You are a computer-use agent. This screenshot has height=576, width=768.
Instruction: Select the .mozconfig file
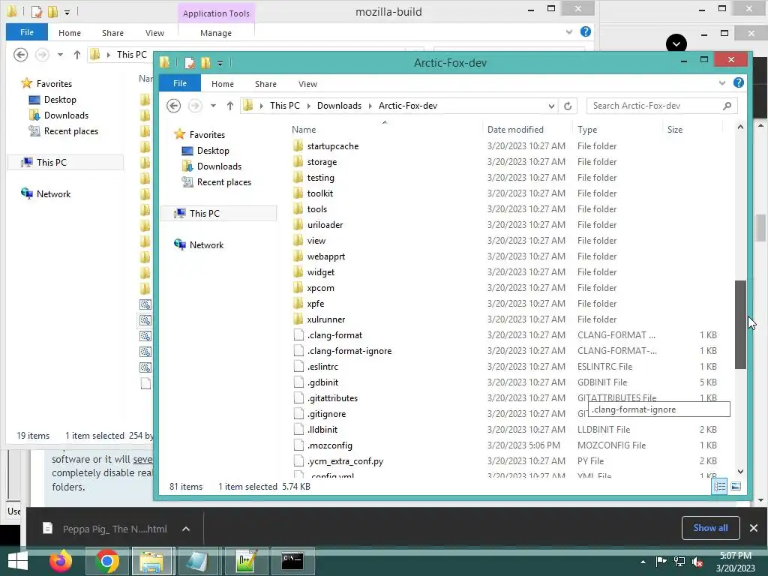330,445
